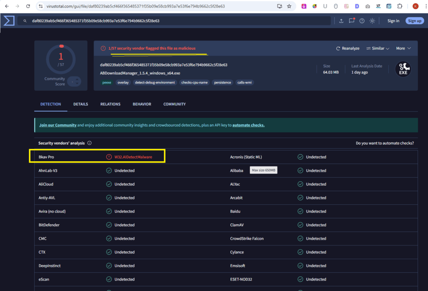Click the Acronis undetected check icon
The height and width of the screenshot is (291, 428).
300,157
